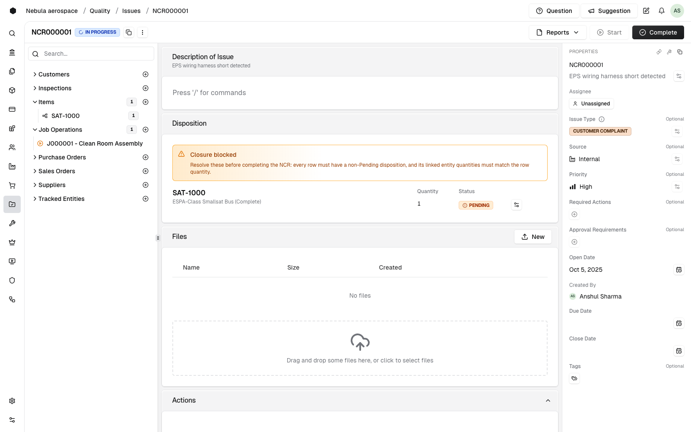
Task: Open settings gear in sidebar
Action: pyautogui.click(x=12, y=401)
